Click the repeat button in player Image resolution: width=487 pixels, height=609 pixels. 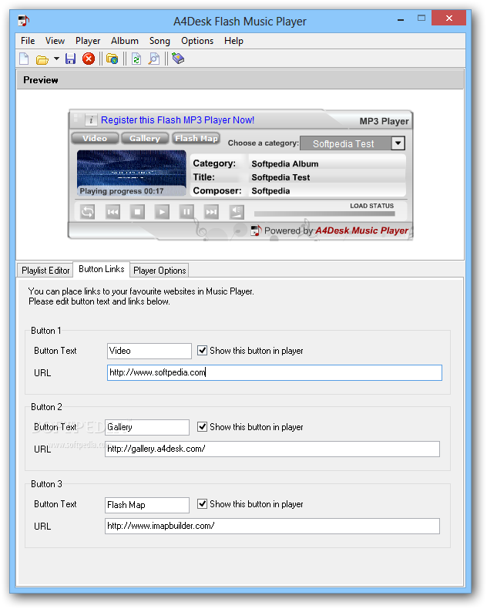click(87, 212)
